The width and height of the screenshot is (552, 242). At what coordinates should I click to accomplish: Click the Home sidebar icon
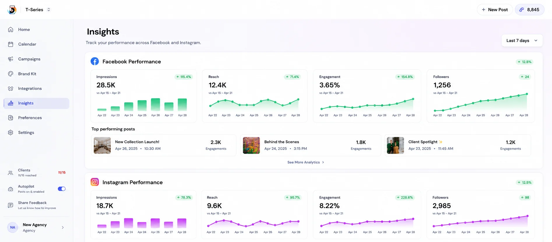point(11,29)
